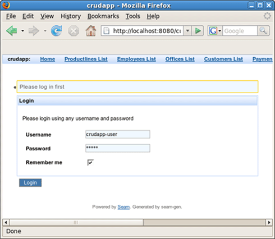Image resolution: width=275 pixels, height=239 pixels.
Task: Open the Forward history dropdown arrow
Action: coord(45,31)
